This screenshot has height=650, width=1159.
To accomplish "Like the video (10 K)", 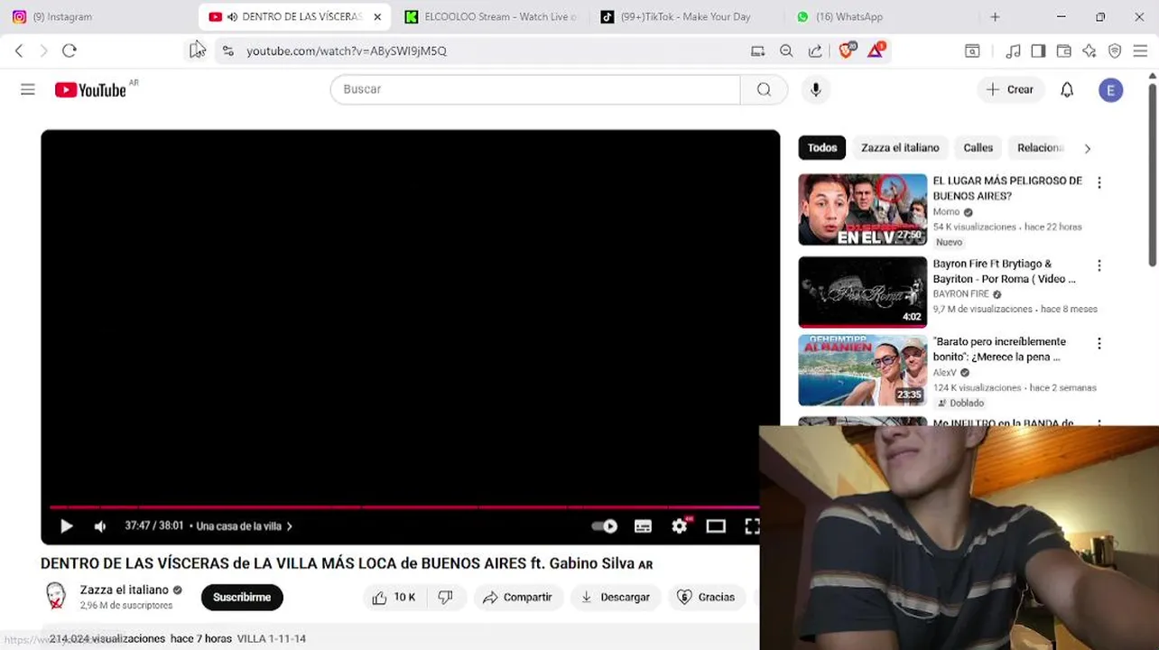I will pos(394,598).
